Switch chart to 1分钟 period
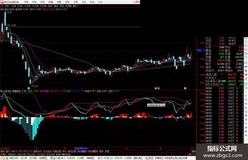This screenshot has height=160, width=248. tap(13, 6)
